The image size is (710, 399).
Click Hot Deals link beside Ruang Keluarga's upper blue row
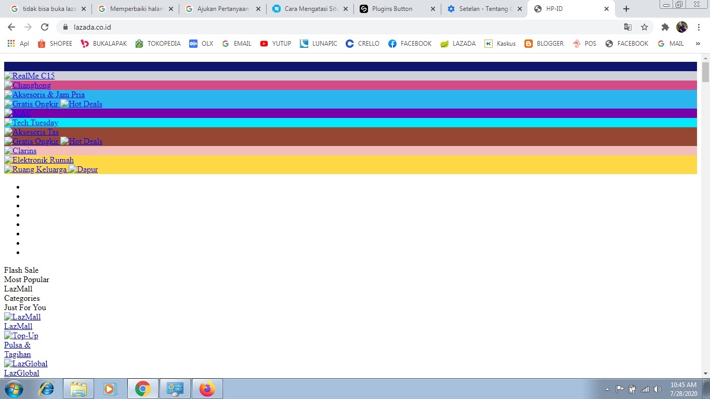pos(81,104)
